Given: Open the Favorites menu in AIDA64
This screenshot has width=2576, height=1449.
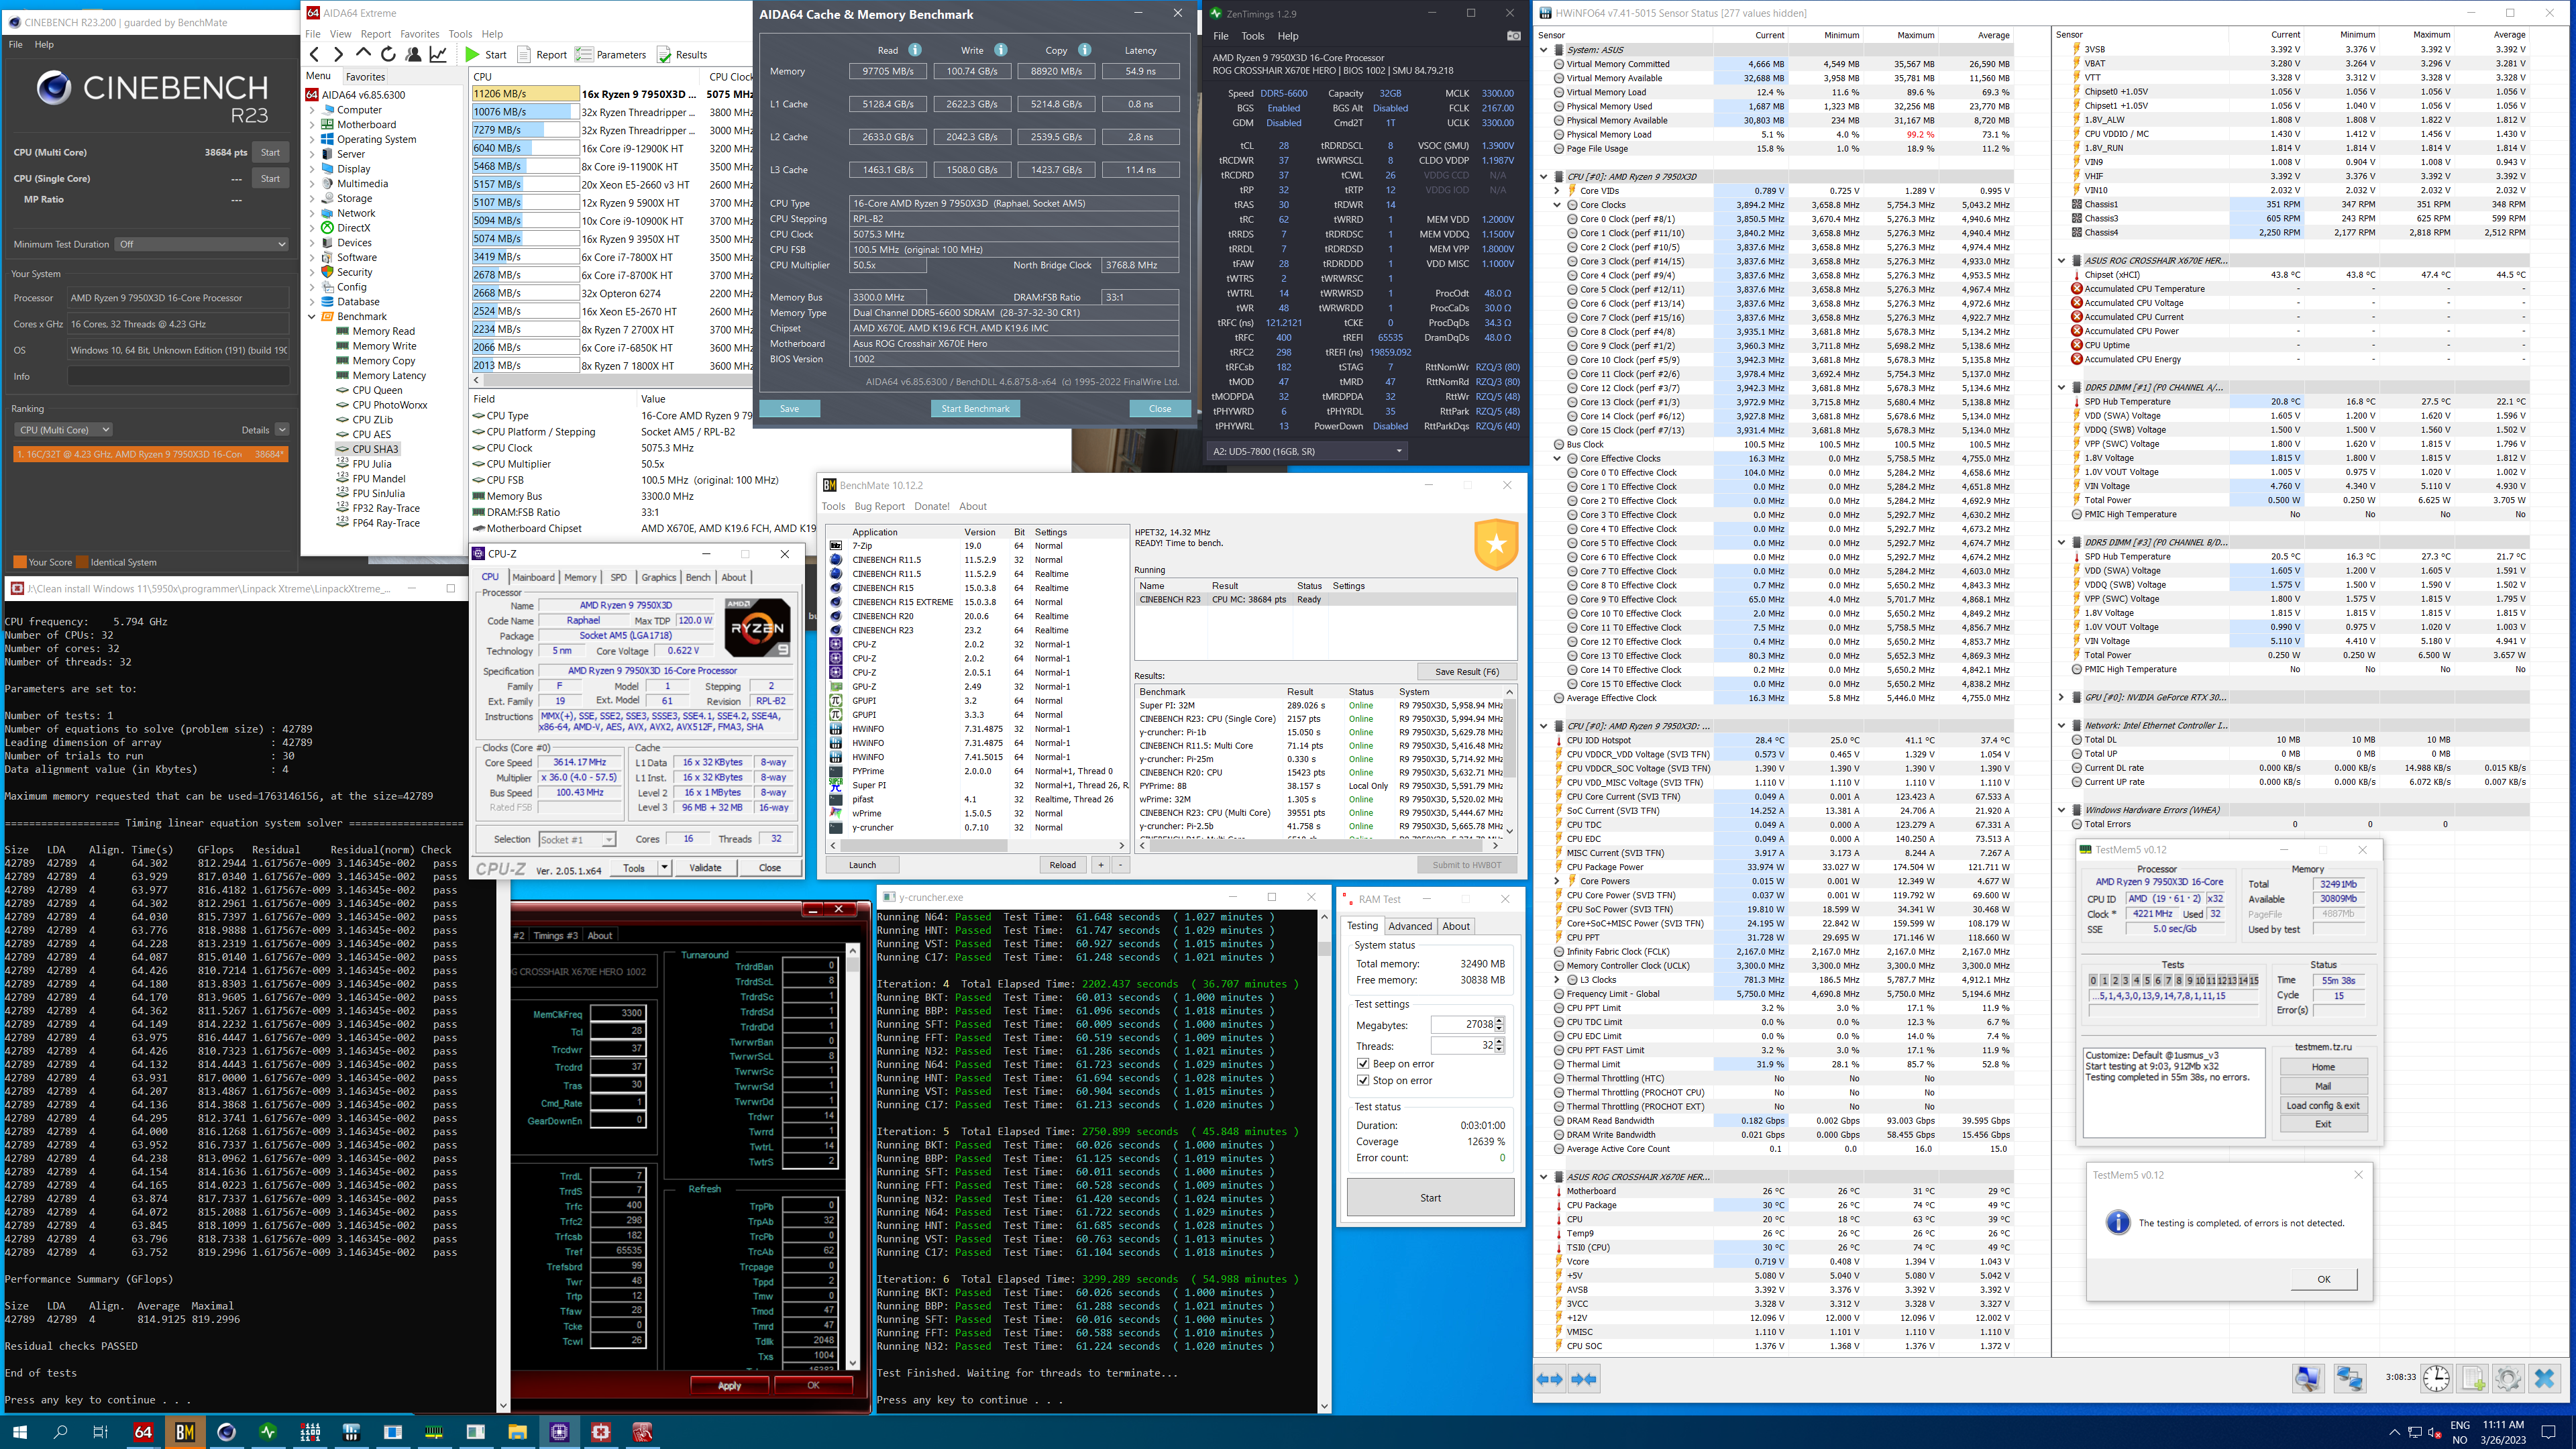Looking at the screenshot, I should click(419, 34).
